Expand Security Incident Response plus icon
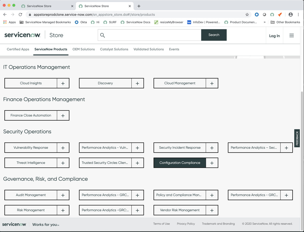This screenshot has width=304, height=232. [212, 148]
